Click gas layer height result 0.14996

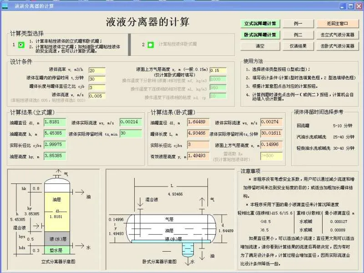coord(272,145)
